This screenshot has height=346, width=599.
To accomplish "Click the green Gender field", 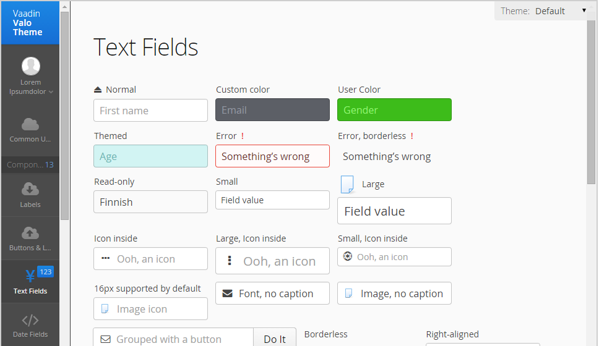I will pyautogui.click(x=394, y=110).
